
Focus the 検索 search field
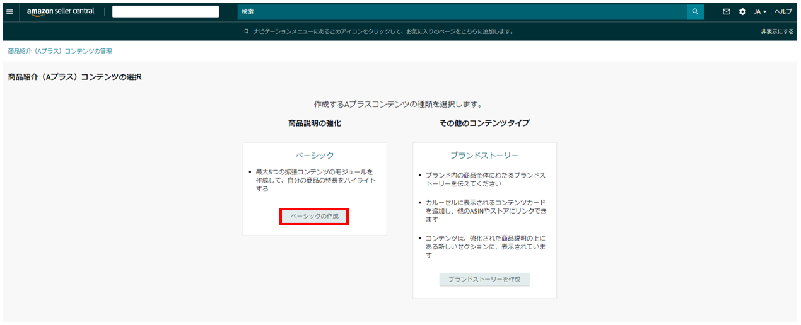pyautogui.click(x=462, y=12)
